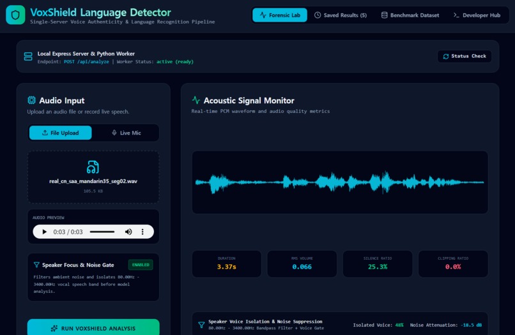Toggle the Speaker Focus ENABLED badge
This screenshot has width=515, height=335.
point(141,265)
